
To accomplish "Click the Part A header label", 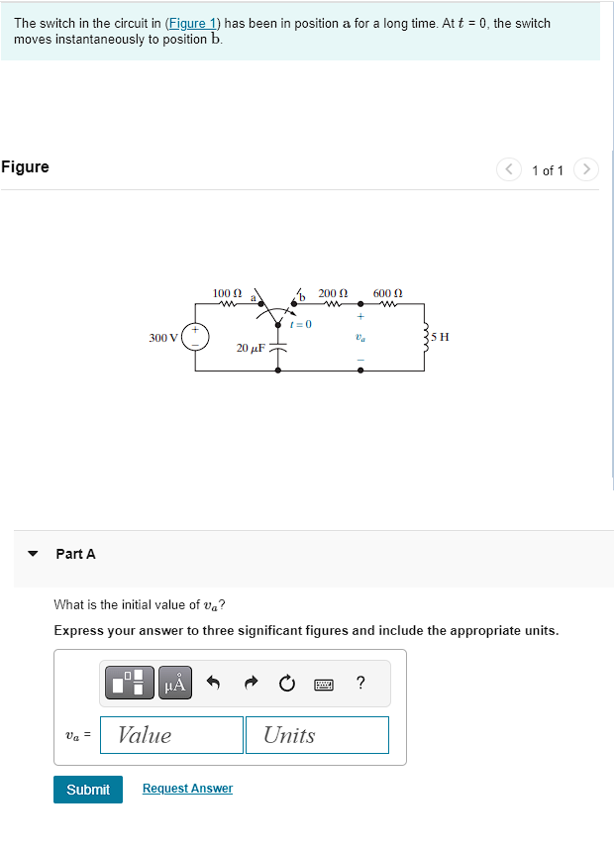I will point(74,554).
